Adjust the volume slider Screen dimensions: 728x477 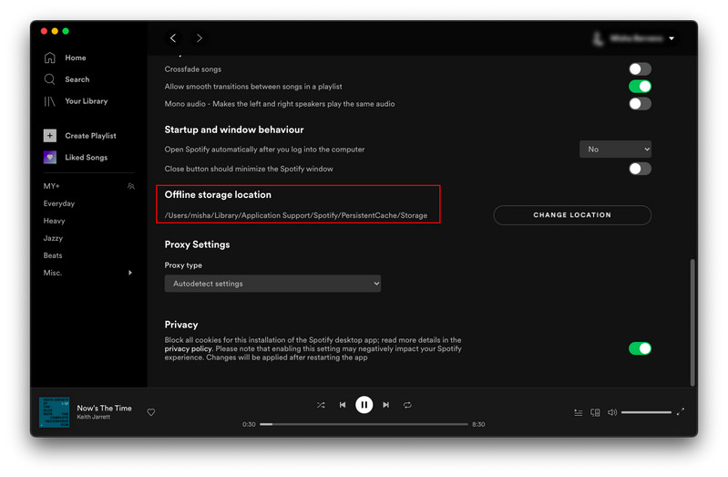(646, 412)
